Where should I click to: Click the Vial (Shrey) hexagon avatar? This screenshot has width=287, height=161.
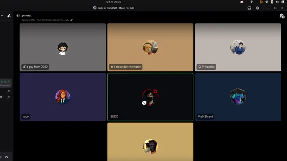238,97
